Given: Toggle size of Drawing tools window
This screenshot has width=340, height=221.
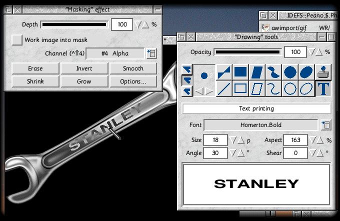Looking at the screenshot, I should 331,37.
